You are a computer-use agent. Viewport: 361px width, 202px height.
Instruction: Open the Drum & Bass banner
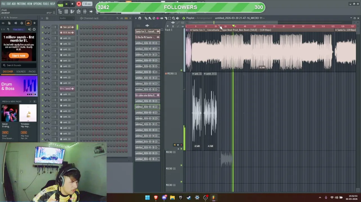tap(19, 87)
